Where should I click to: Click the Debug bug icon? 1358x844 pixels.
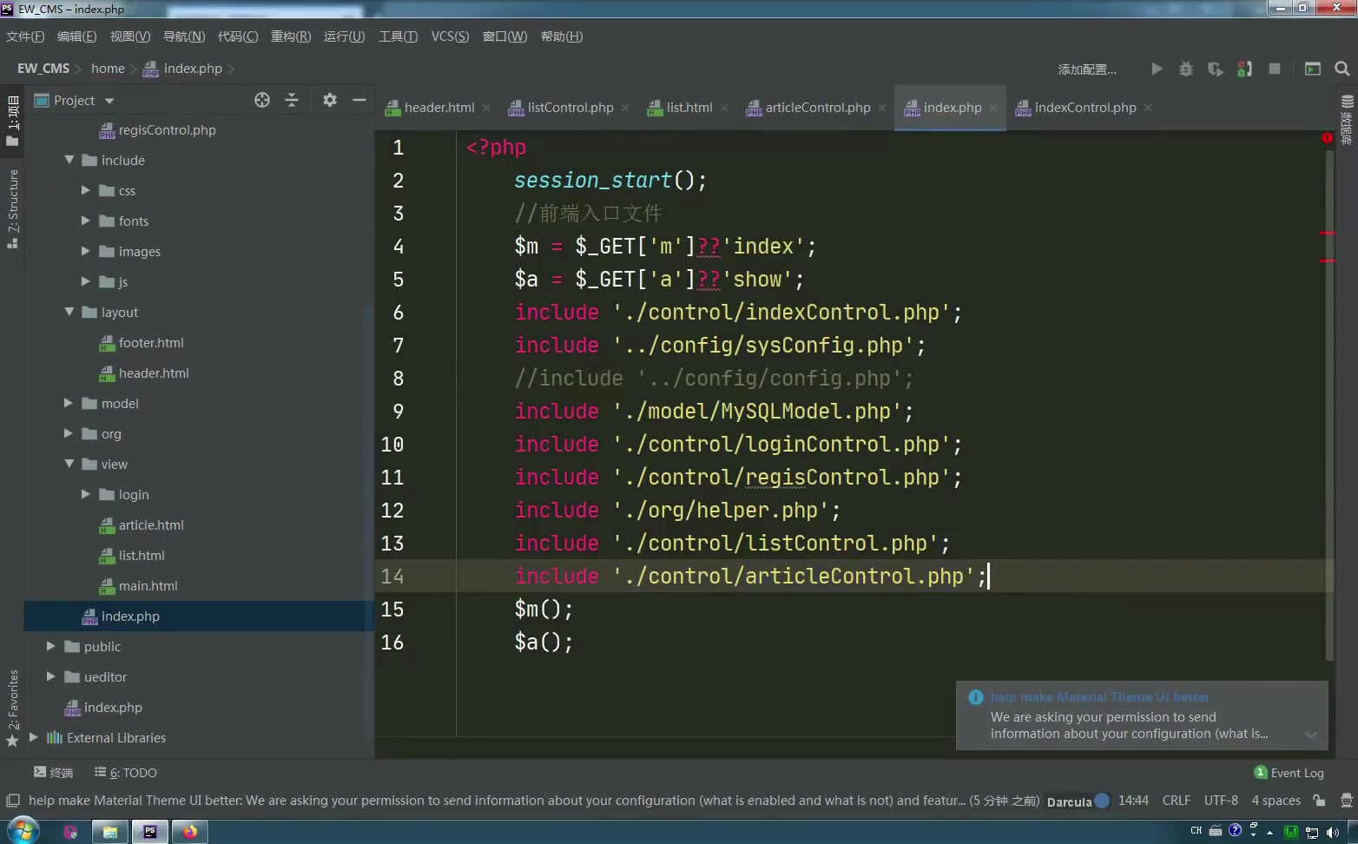pyautogui.click(x=1186, y=69)
